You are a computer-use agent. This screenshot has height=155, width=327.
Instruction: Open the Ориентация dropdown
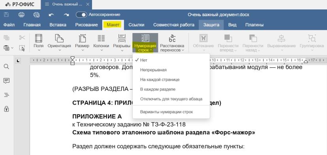59,43
